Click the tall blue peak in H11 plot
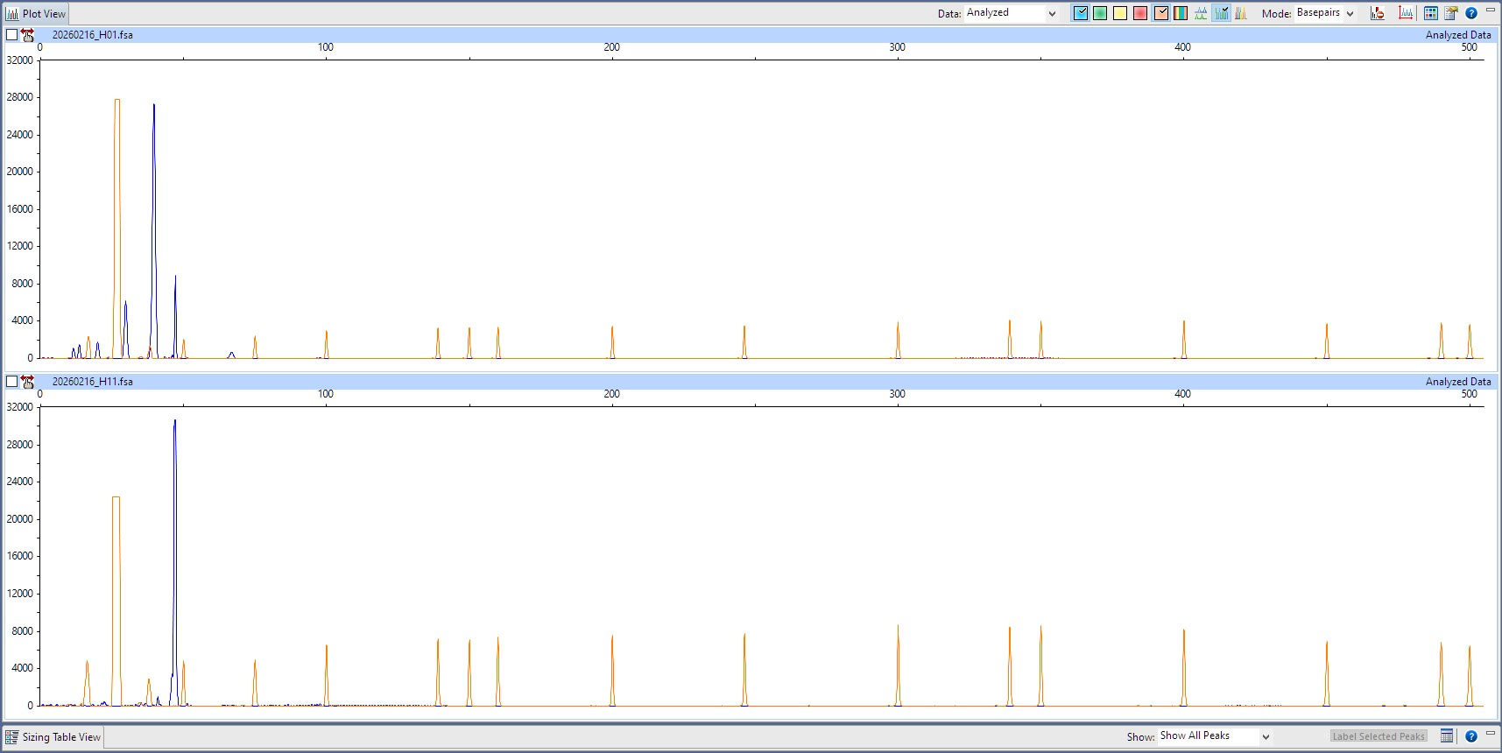Image resolution: width=1502 pixels, height=753 pixels. 174,560
